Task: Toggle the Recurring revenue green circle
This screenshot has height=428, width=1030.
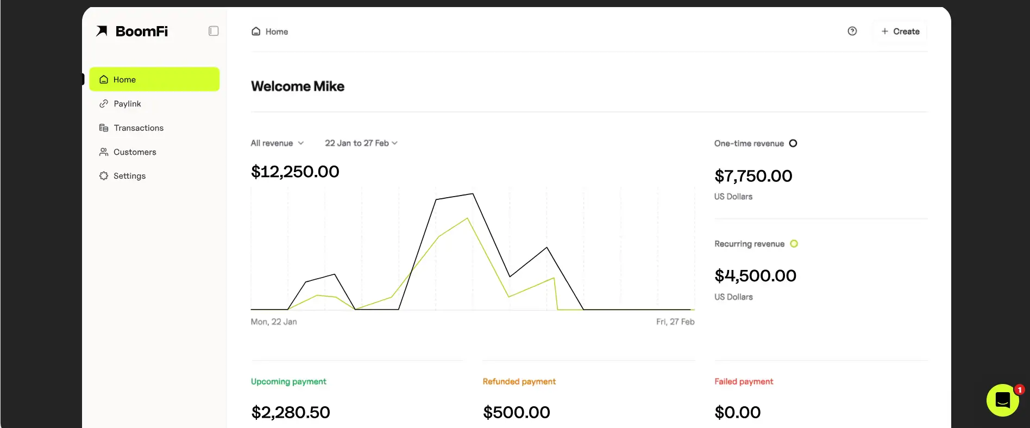Action: pyautogui.click(x=794, y=244)
